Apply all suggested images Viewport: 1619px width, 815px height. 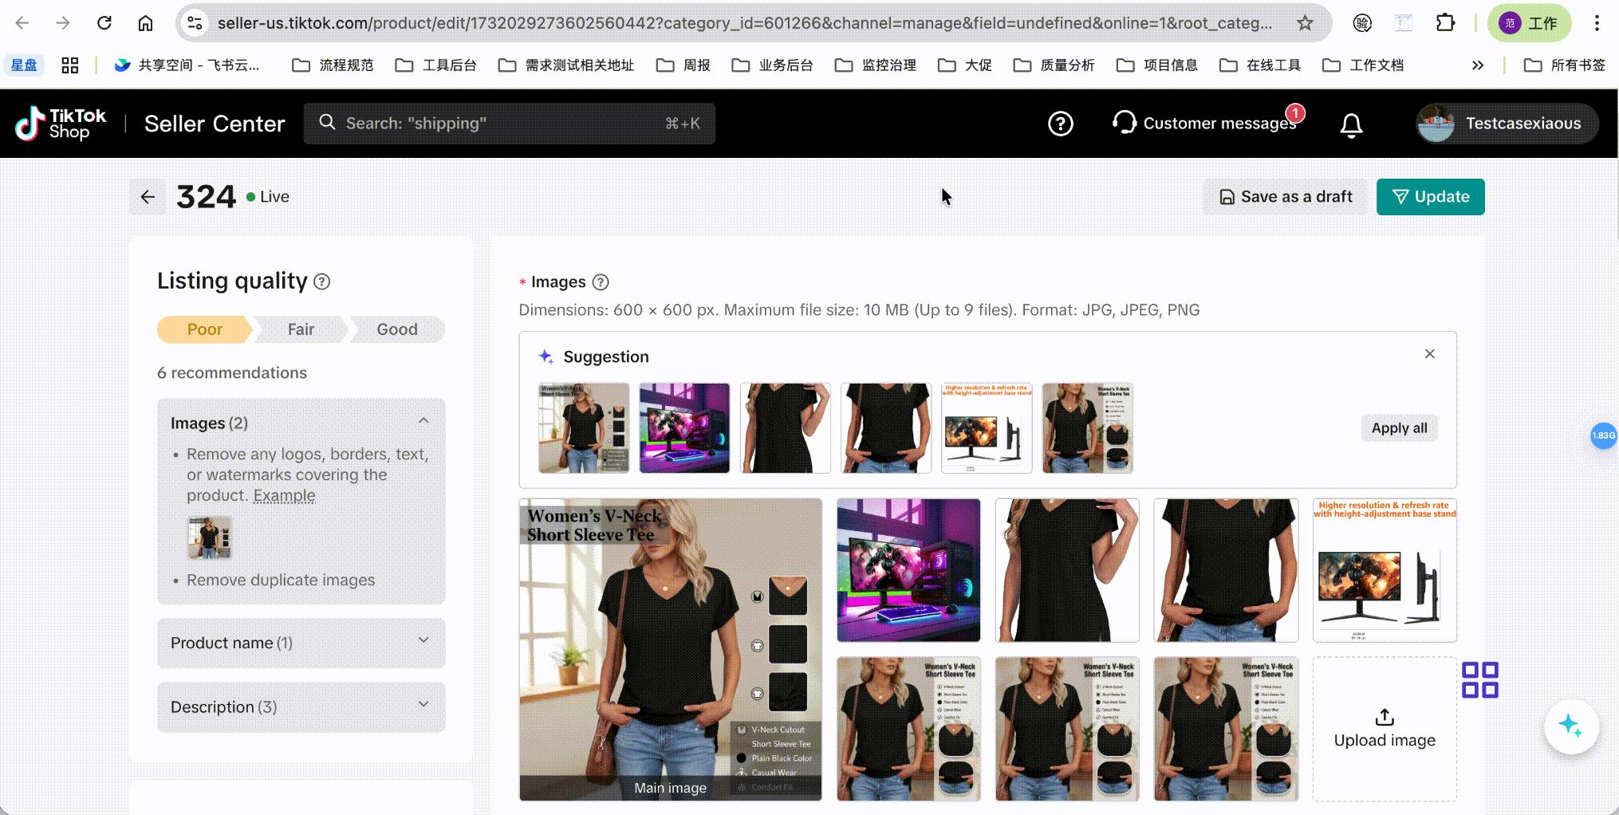tap(1399, 428)
